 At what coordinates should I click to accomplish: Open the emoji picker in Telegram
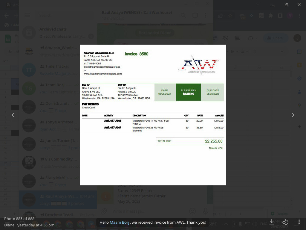click(192, 211)
